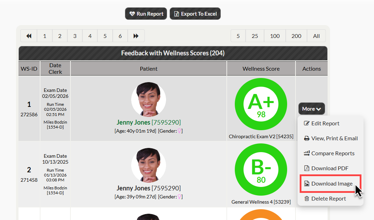Select Delete Report from the menu
The width and height of the screenshot is (374, 220).
(331, 198)
